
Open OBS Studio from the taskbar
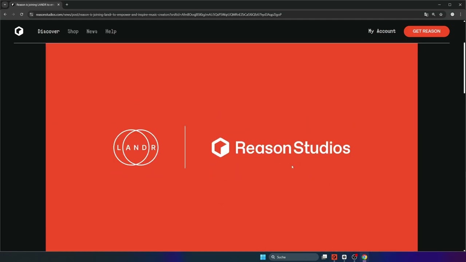tap(354, 257)
